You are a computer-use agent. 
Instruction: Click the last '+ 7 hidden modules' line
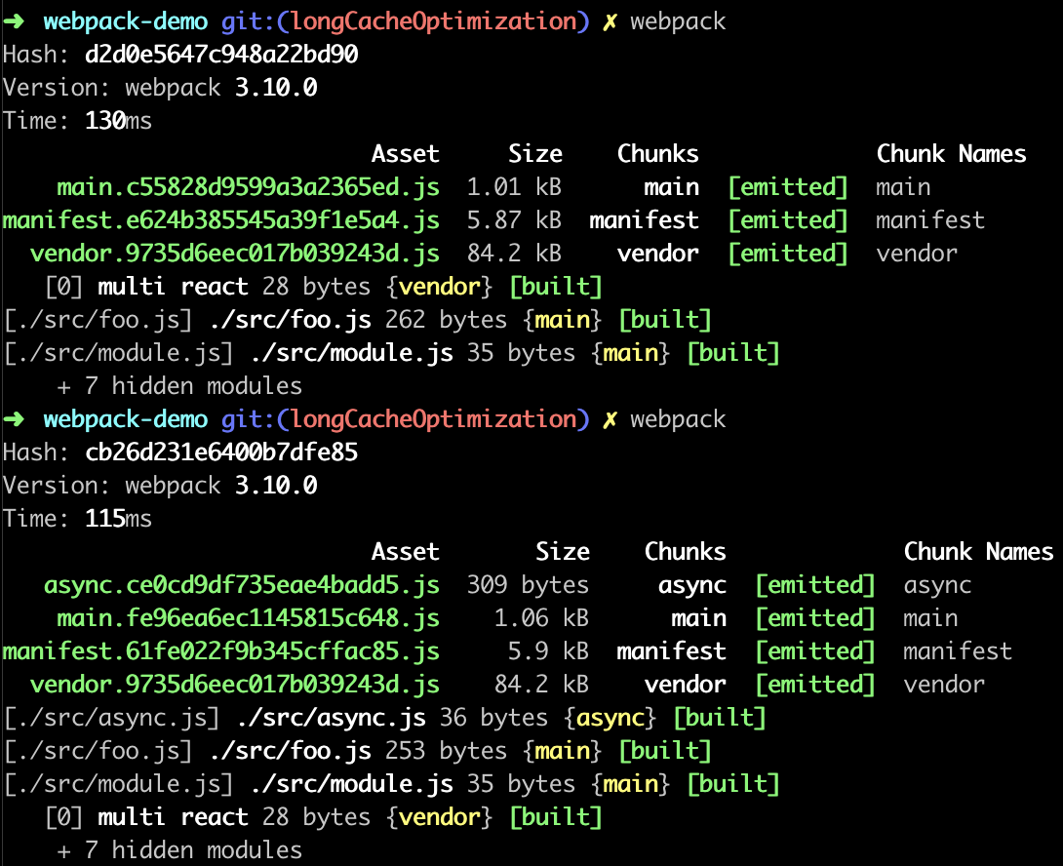click(x=179, y=850)
